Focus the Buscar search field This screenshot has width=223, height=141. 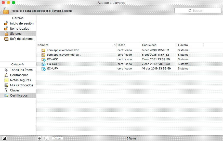198,10
